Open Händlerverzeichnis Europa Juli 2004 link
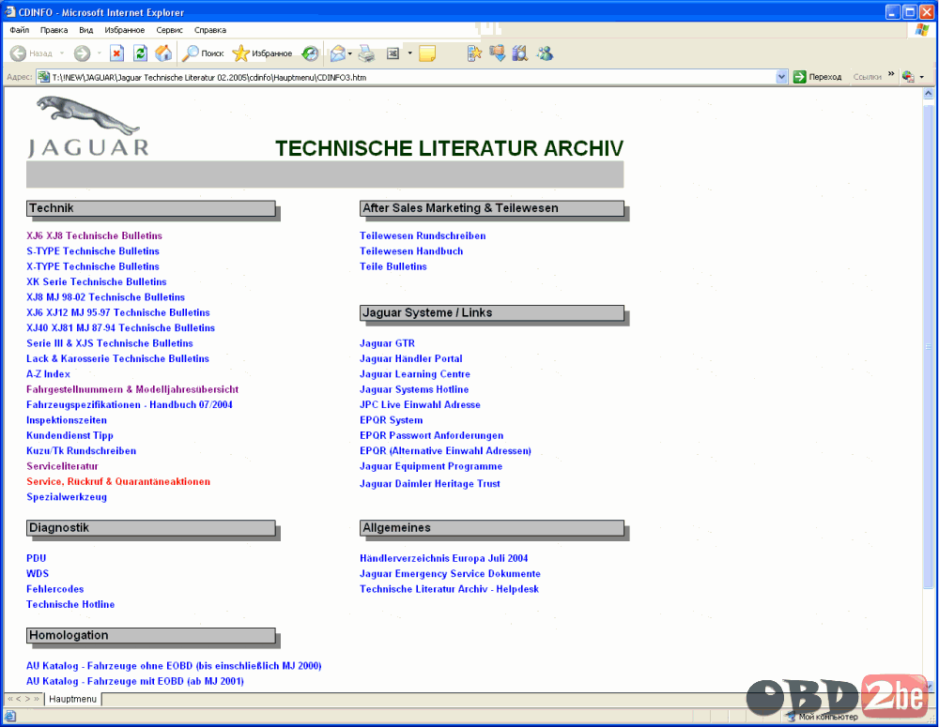 coord(444,558)
